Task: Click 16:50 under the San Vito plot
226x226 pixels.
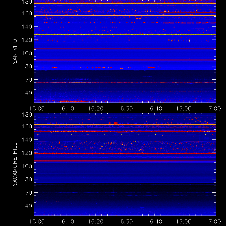Action: tap(184, 108)
